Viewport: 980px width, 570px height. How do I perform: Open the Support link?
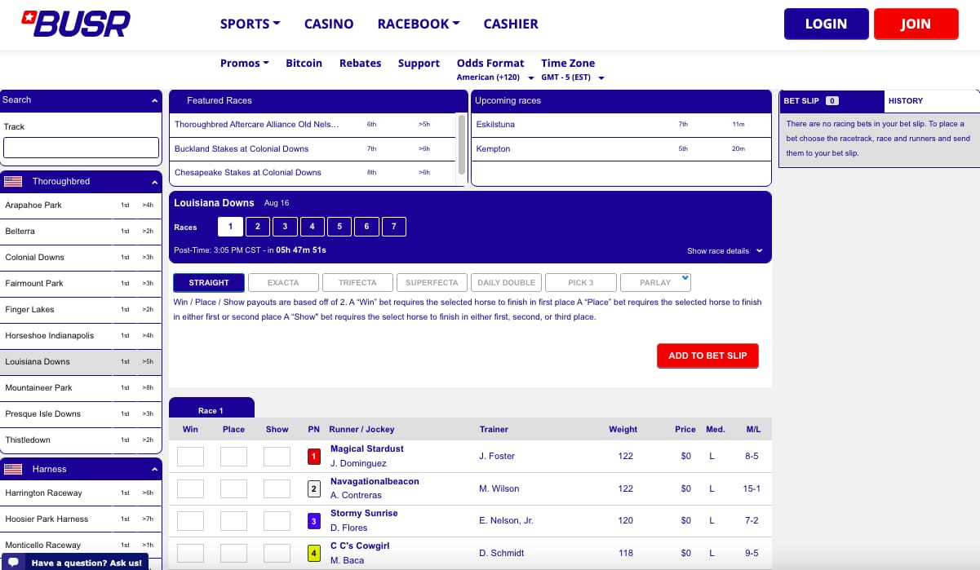(x=419, y=63)
